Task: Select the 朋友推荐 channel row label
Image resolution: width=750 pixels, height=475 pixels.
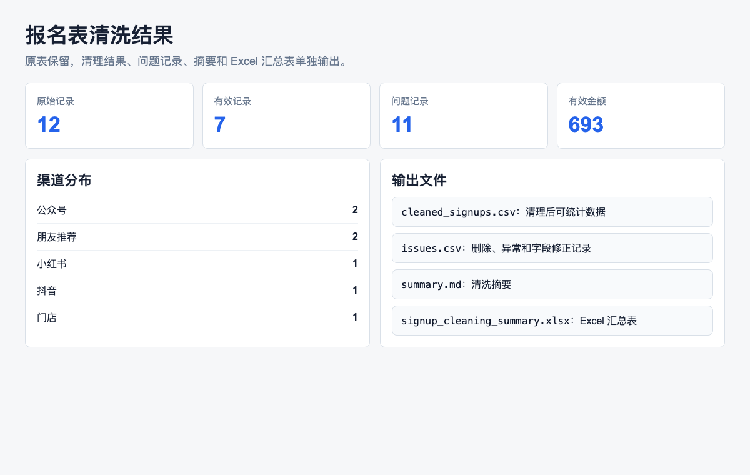Action: pos(57,237)
